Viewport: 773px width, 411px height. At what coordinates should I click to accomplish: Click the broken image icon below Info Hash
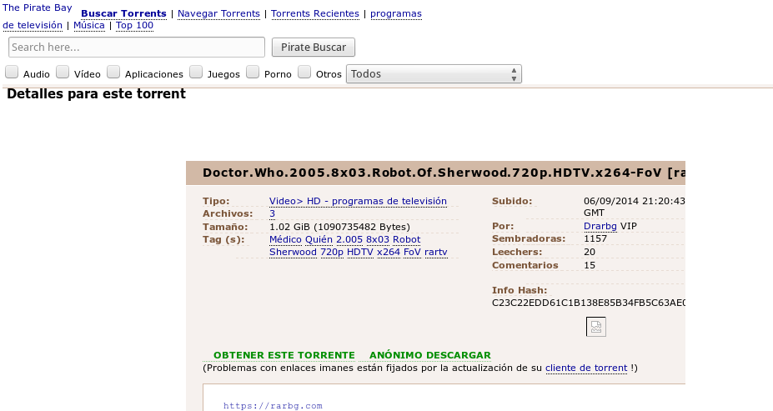pos(595,327)
